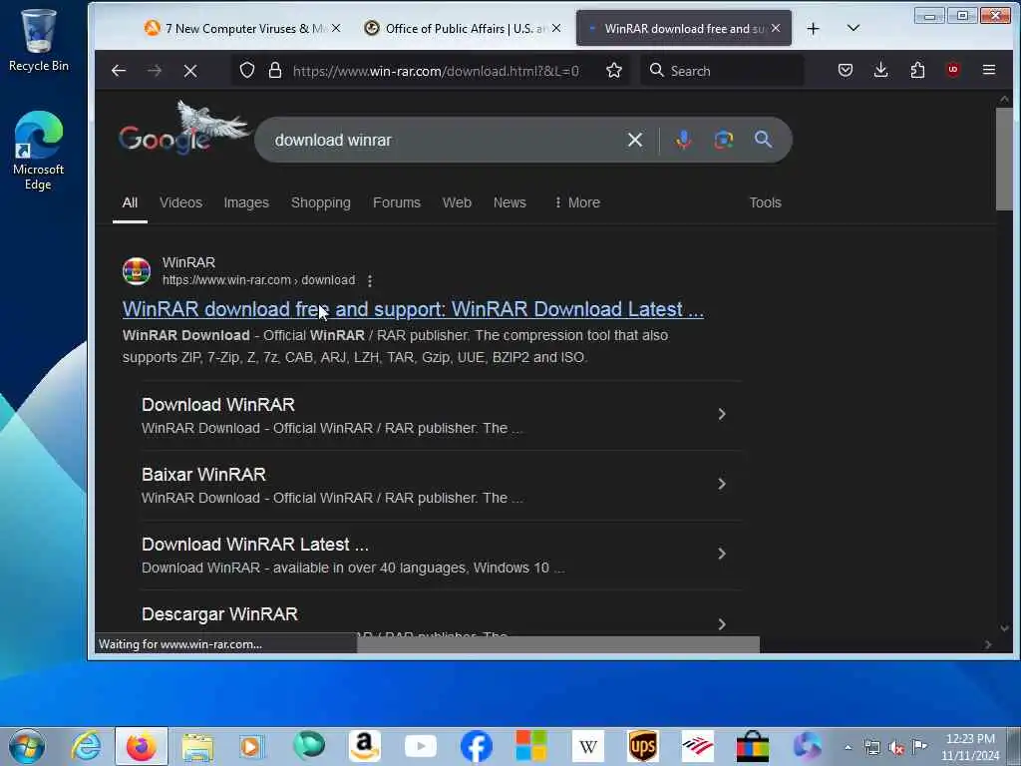1021x766 pixels.
Task: Open the WinRAR download free and support link
Action: (x=413, y=309)
